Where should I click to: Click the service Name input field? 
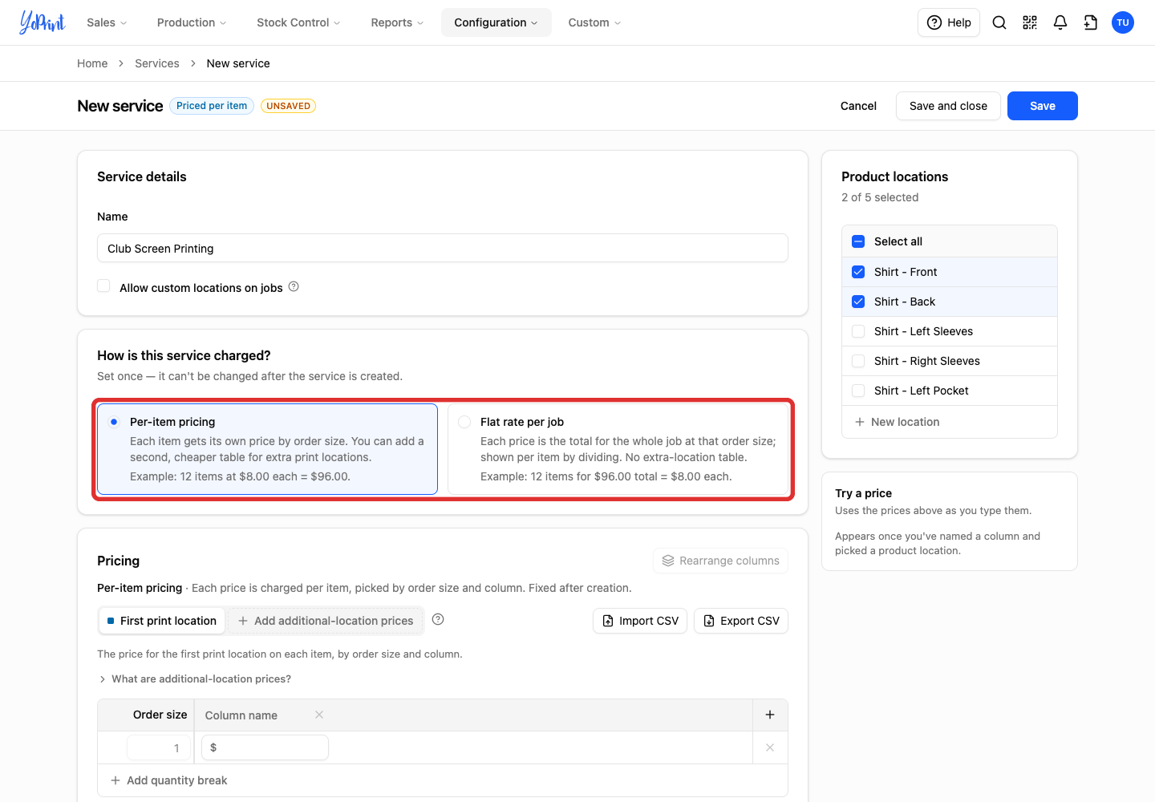[443, 248]
